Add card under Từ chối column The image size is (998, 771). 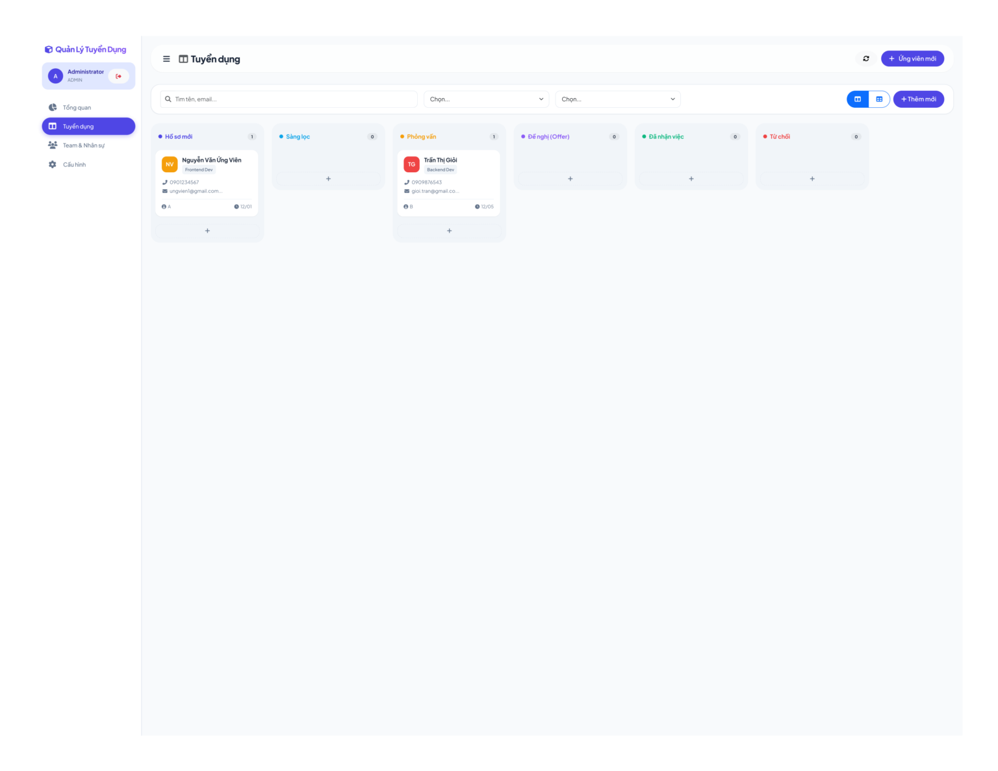(812, 179)
